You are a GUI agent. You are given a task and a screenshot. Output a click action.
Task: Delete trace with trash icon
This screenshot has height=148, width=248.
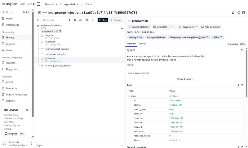[x=244, y=12]
